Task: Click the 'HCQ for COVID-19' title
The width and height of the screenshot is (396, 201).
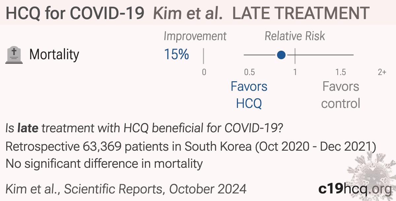Action: 75,13
